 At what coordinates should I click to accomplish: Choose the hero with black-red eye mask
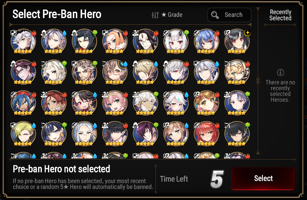pos(115,134)
